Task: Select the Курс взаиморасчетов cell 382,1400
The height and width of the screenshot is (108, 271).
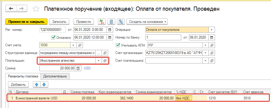Action: (x=116, y=98)
